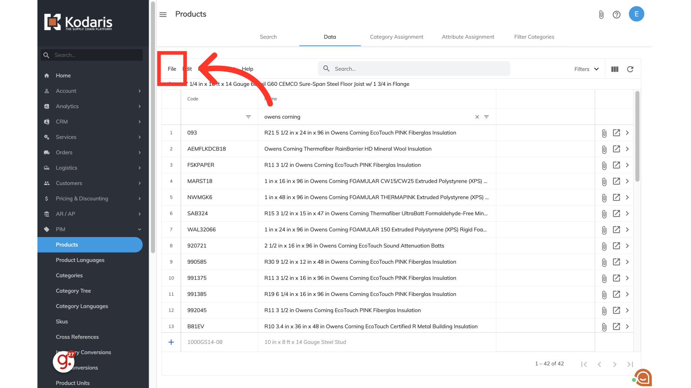Click the user avatar E button
The width and height of the screenshot is (691, 388).
(x=636, y=14)
